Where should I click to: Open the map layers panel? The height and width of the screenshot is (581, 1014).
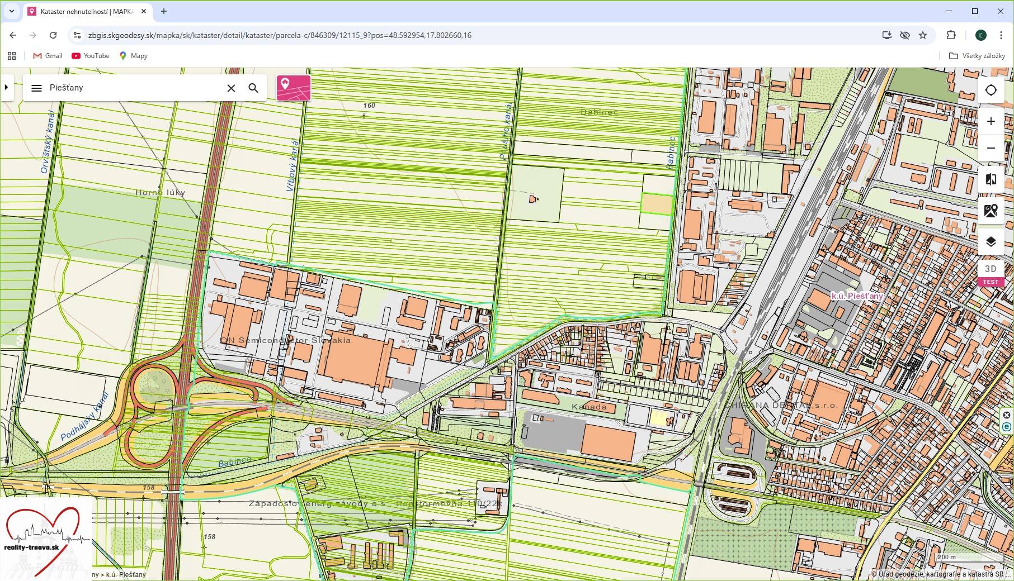point(991,241)
